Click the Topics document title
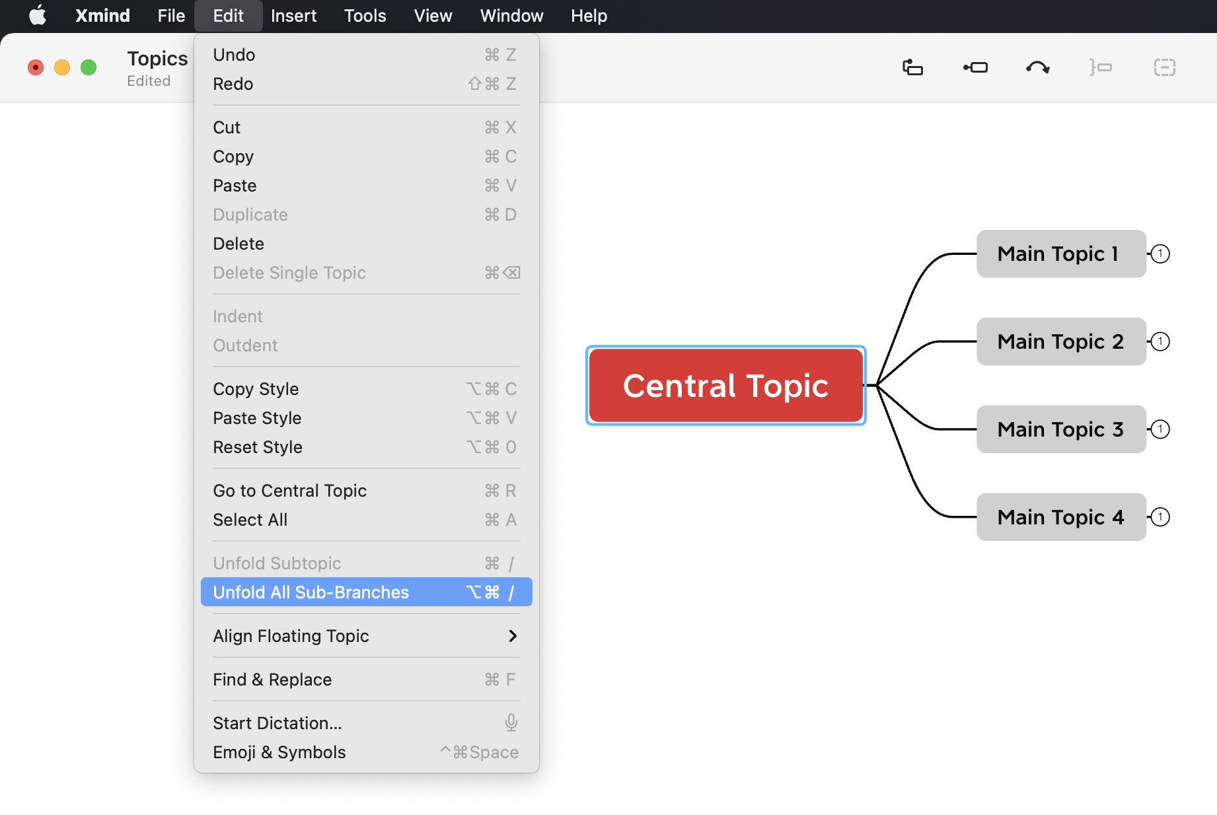This screenshot has width=1217, height=815. 157,59
